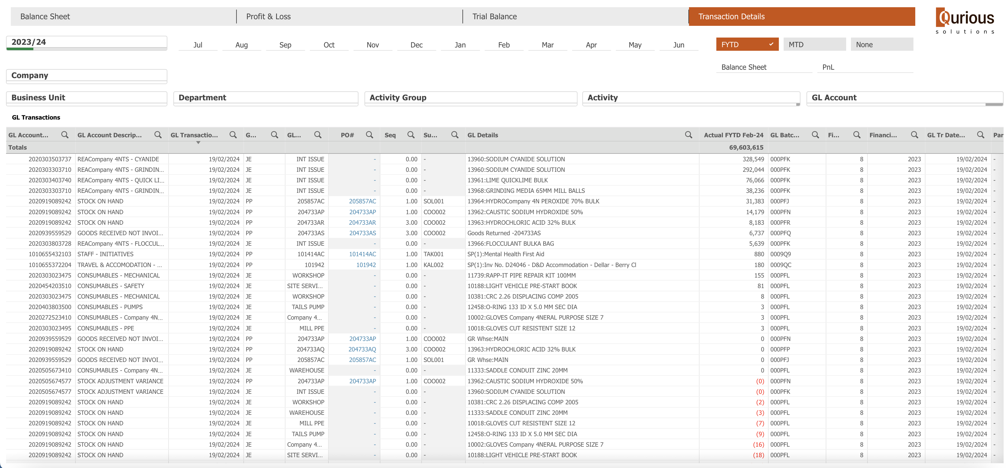Select FYTD period toggle
This screenshot has width=1006, height=468.
tap(747, 44)
